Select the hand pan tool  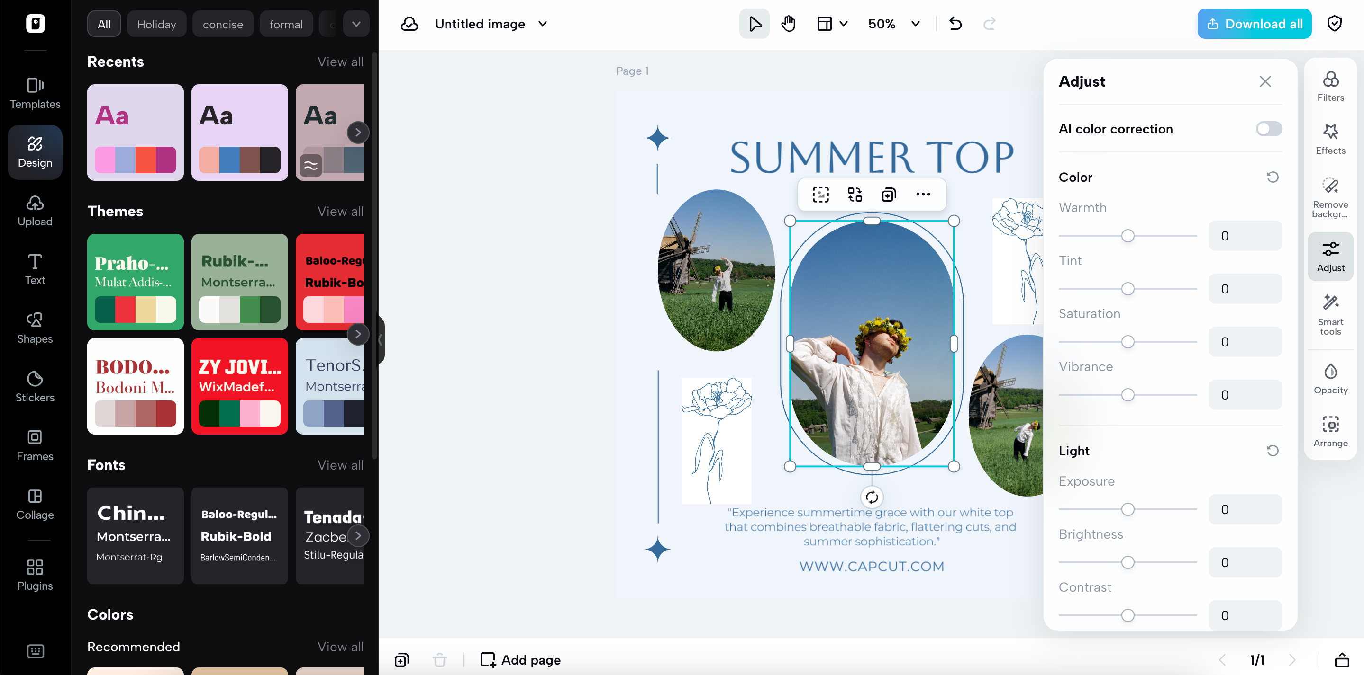click(788, 24)
